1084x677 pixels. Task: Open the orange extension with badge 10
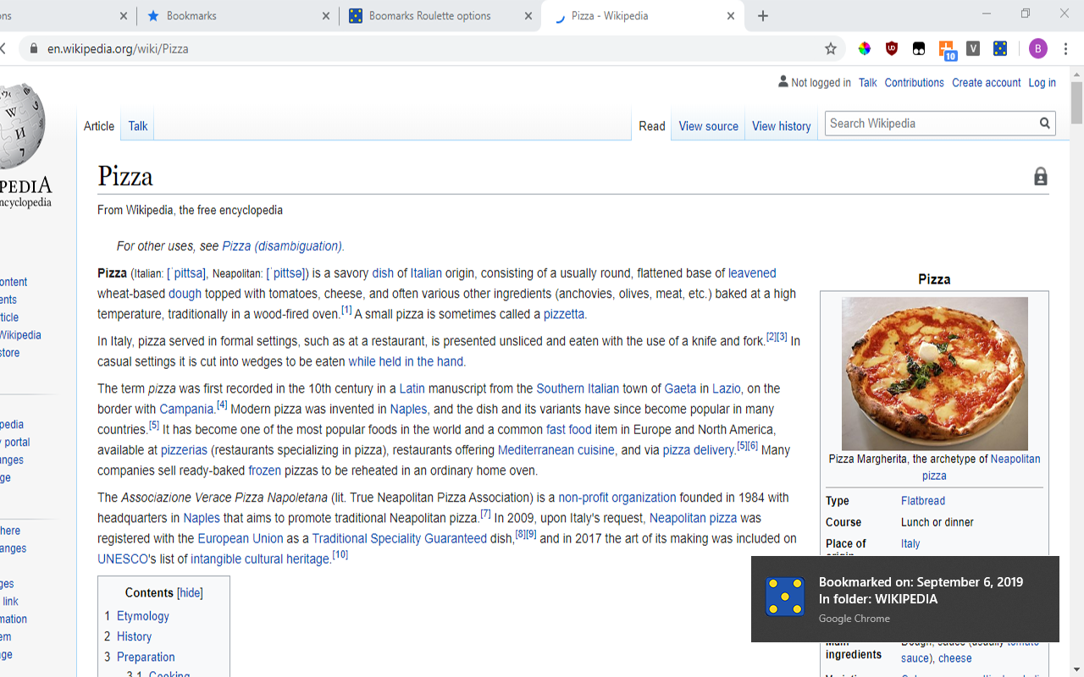(947, 50)
